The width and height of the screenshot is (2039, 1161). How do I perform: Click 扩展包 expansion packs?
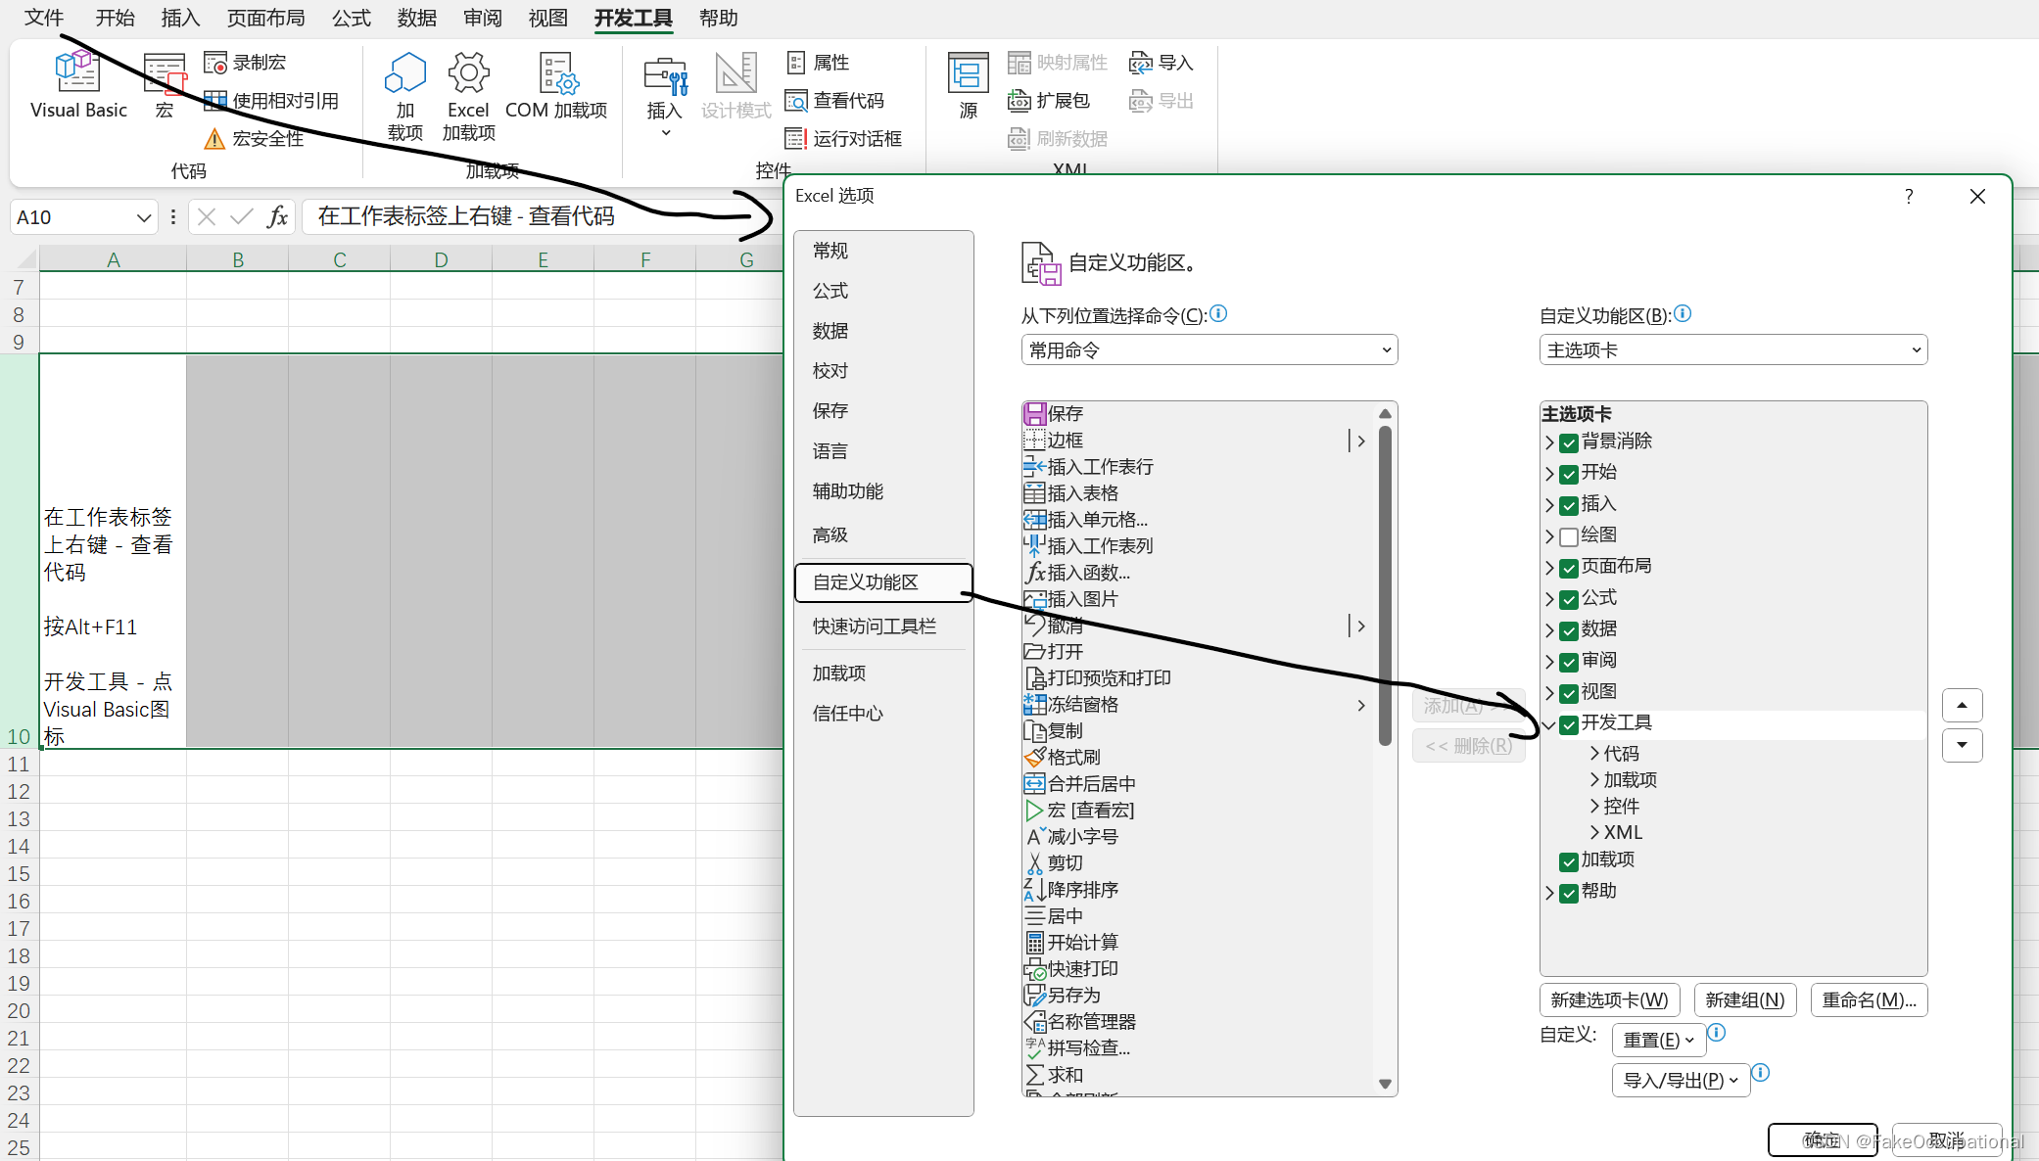tap(1049, 101)
